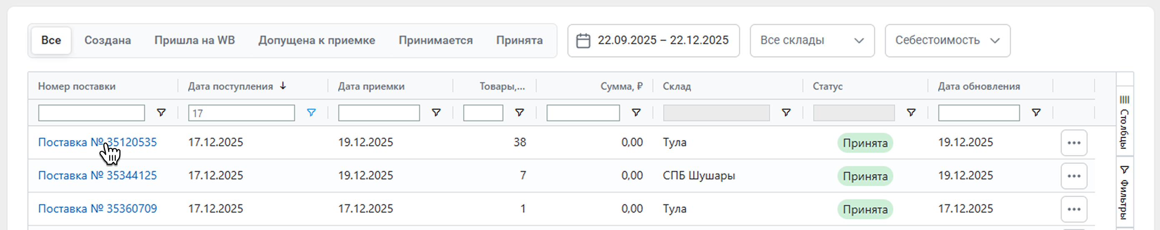The width and height of the screenshot is (1160, 230).
Task: Open the calendar date range picker
Action: point(653,40)
